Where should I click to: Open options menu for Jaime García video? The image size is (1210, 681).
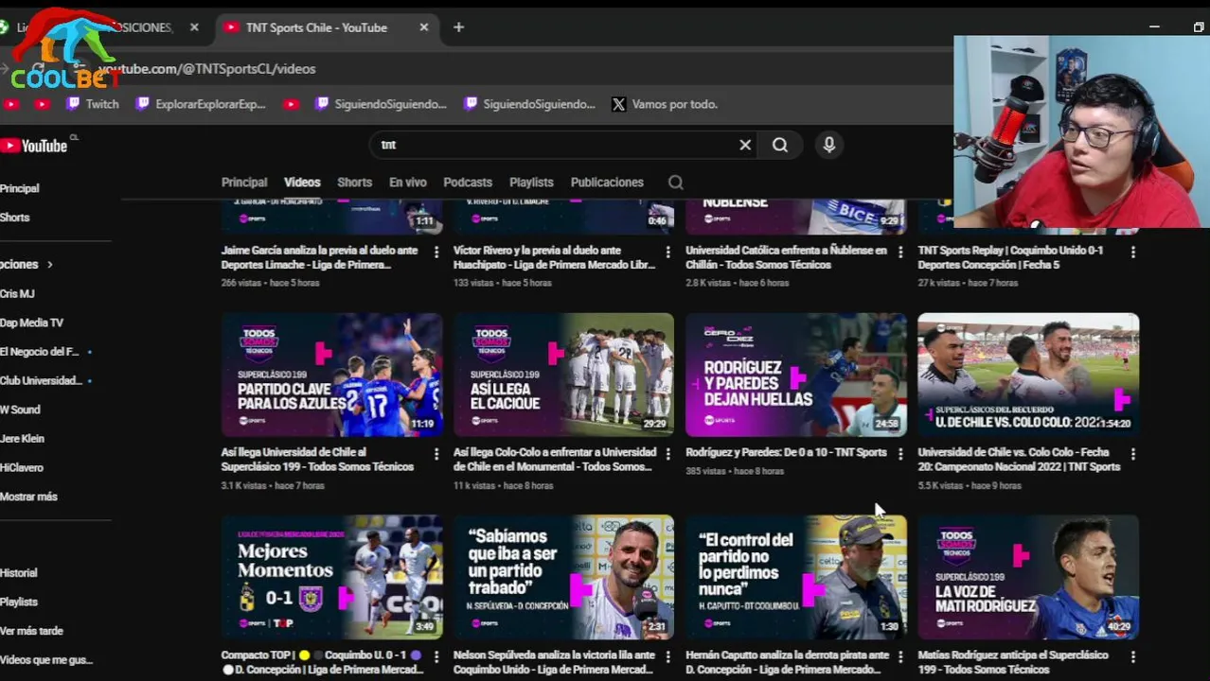click(x=436, y=253)
